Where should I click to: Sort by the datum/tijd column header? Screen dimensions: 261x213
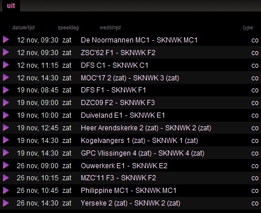point(24,28)
